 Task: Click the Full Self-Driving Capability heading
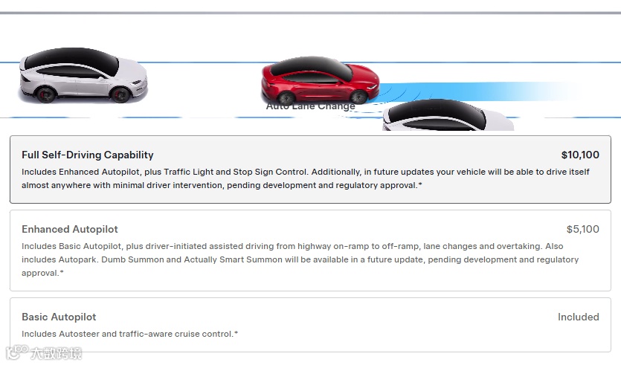88,155
